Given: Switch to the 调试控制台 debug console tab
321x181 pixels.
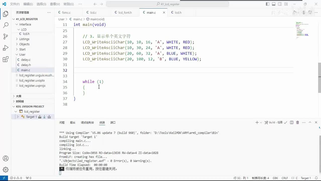Looking at the screenshot, I should [87, 122].
